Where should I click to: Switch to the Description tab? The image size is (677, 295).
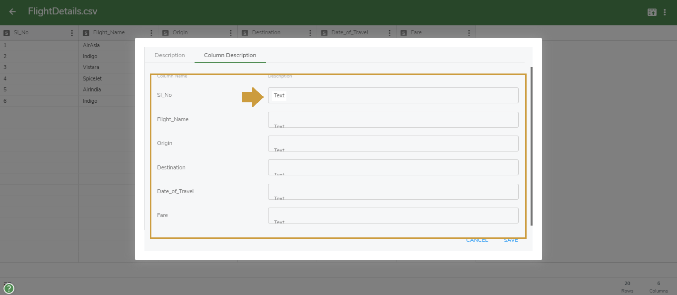pos(170,55)
